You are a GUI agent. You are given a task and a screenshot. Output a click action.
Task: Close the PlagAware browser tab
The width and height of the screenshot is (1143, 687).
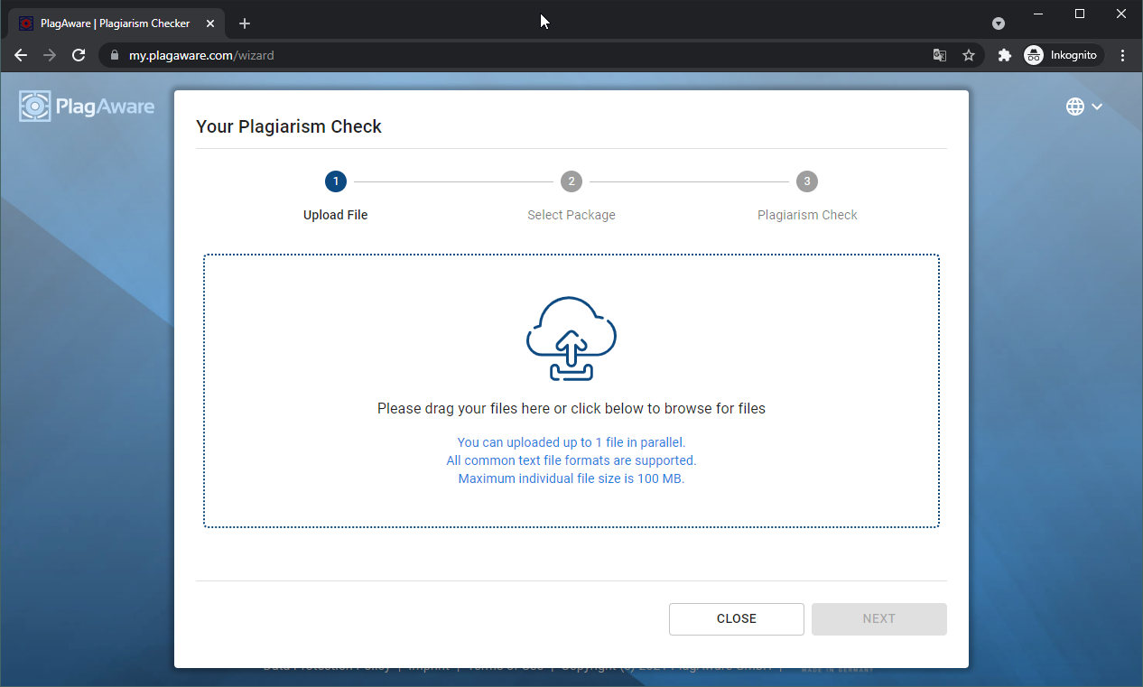209,23
